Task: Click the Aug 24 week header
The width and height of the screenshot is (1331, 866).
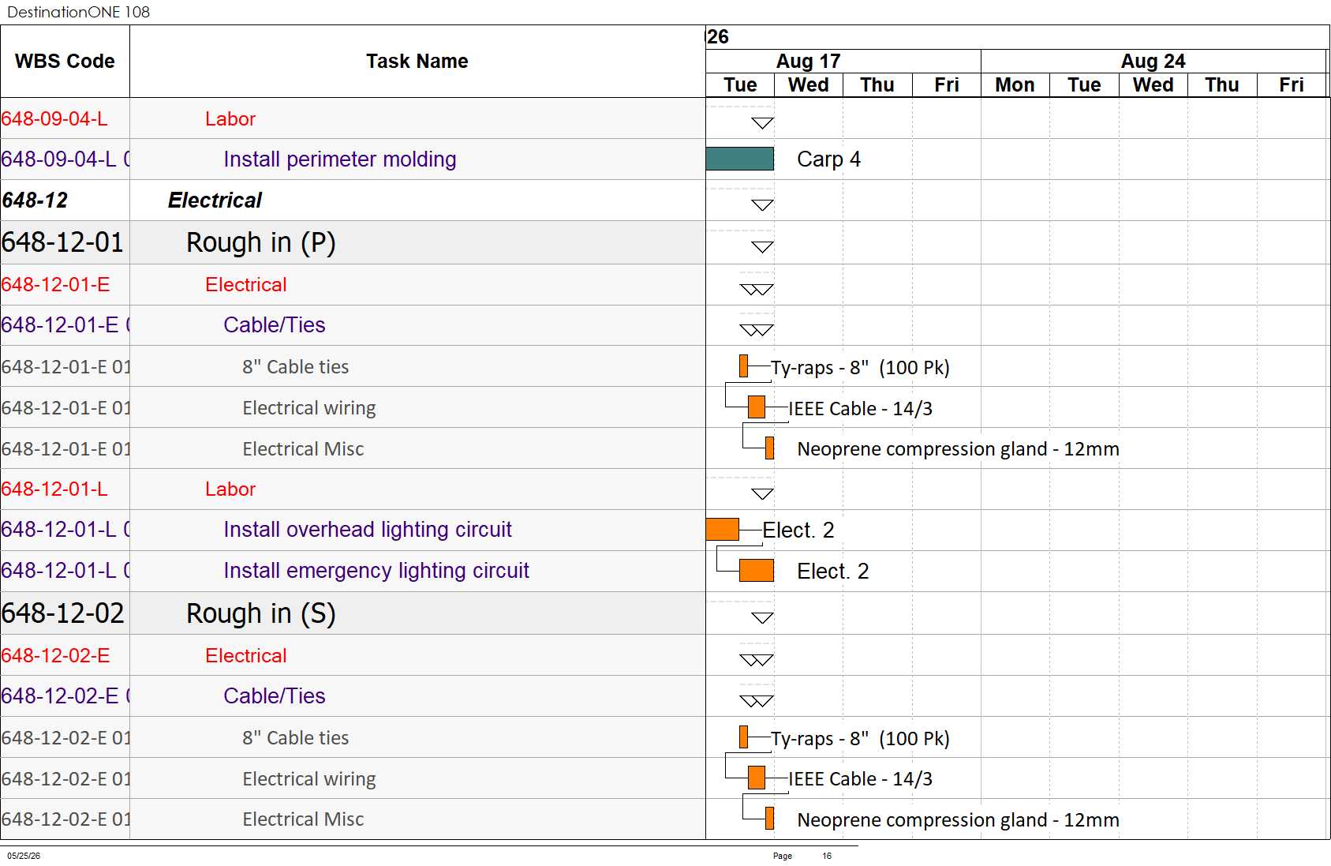Action: click(x=1153, y=61)
